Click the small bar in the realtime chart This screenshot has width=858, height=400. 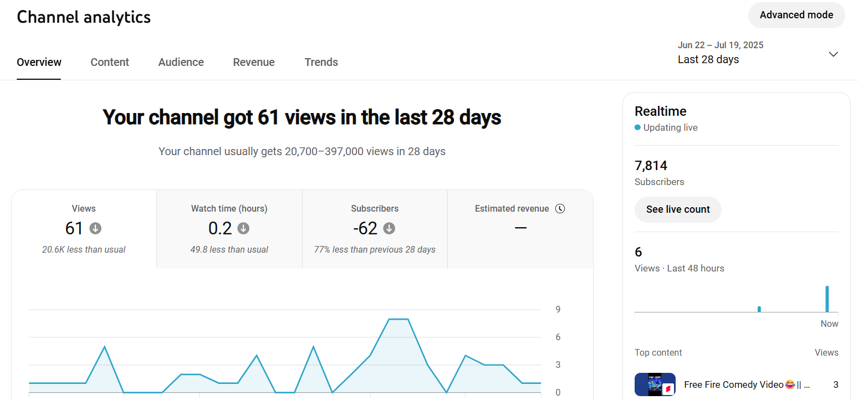click(759, 309)
